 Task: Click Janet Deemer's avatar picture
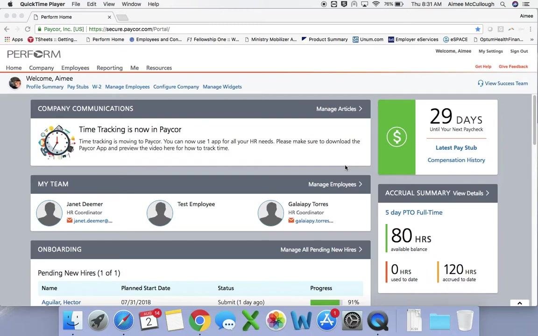pos(50,213)
